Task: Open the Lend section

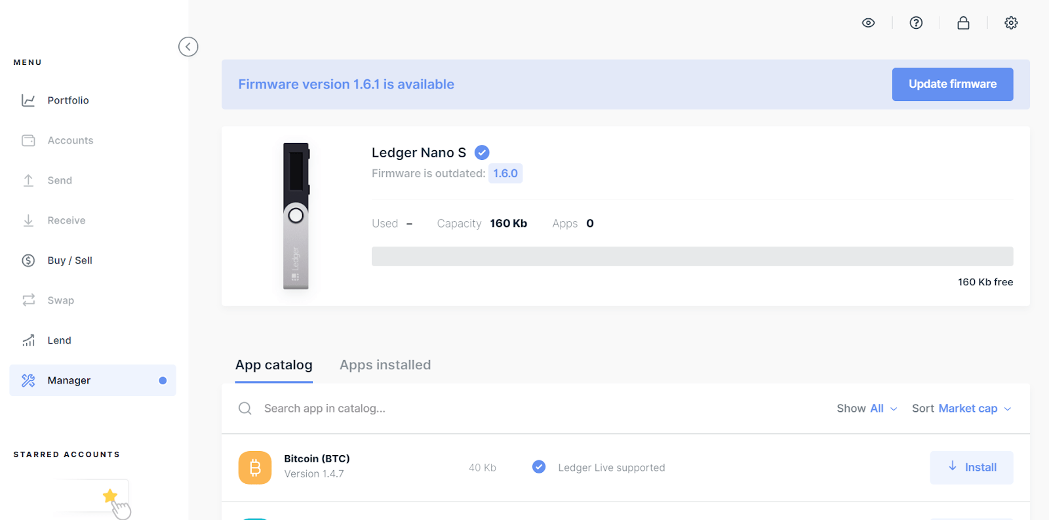Action: click(x=58, y=340)
